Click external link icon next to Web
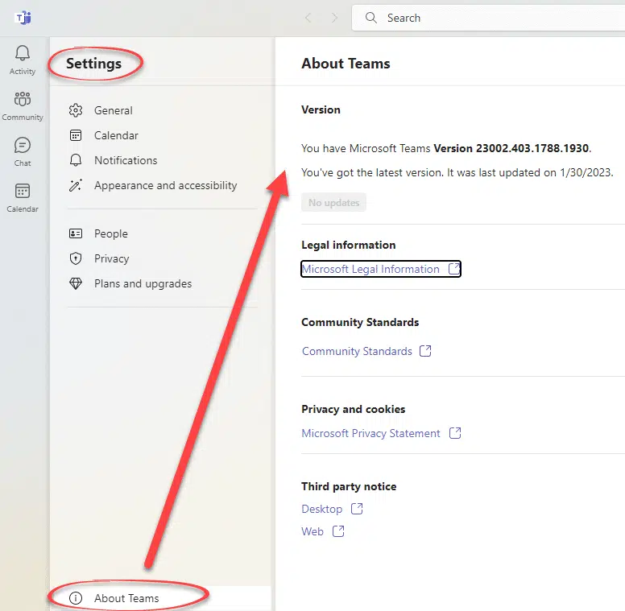Image resolution: width=625 pixels, height=611 pixels. [338, 531]
